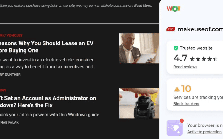
Task: Click the Activate protection link
Action: 204,132
